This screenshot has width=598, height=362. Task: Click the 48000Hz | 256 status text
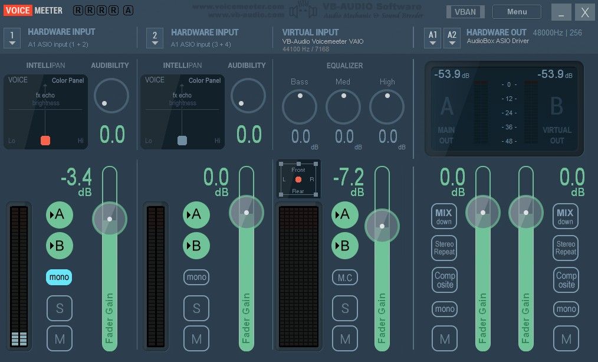click(557, 33)
